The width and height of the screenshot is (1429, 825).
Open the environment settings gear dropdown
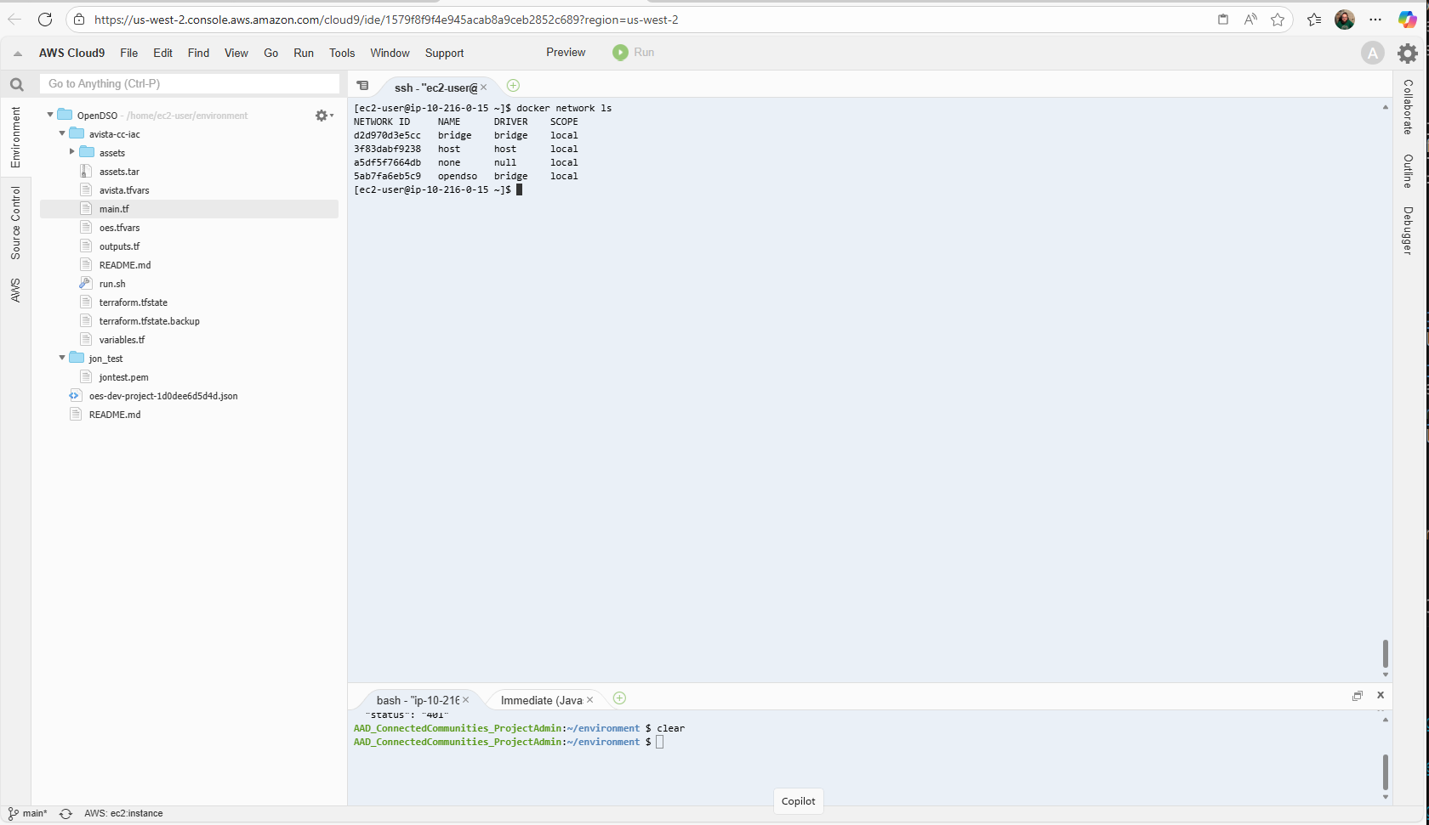click(x=324, y=116)
